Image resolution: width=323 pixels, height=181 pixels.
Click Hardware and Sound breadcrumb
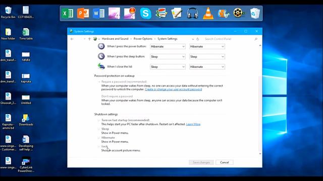pos(115,39)
